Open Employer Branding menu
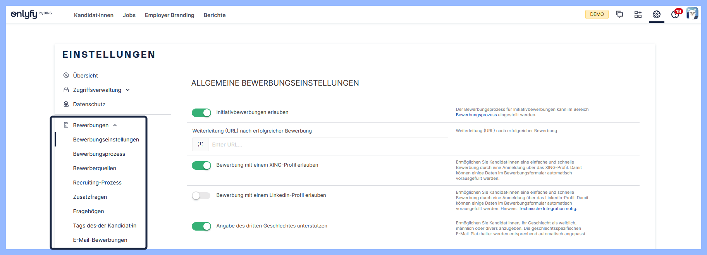The width and height of the screenshot is (707, 255). point(170,15)
